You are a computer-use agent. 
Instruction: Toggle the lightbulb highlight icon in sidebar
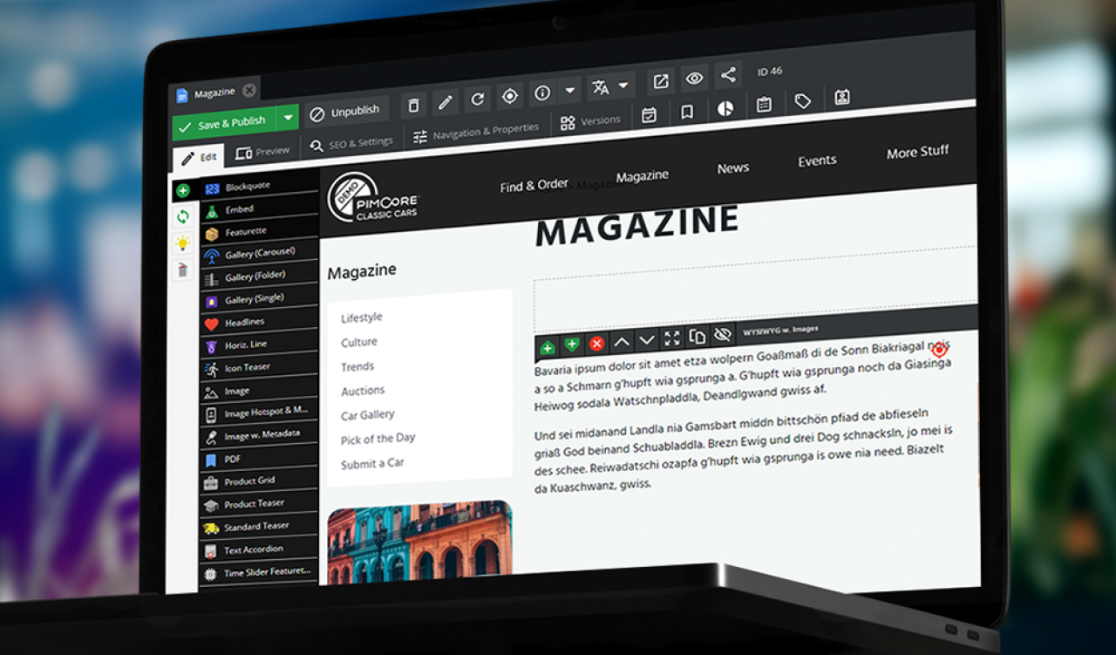pos(183,242)
